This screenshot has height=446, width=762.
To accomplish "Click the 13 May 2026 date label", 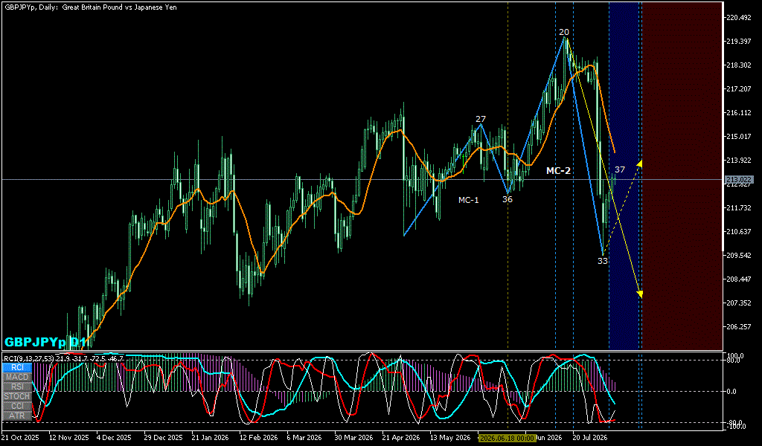I will [450, 438].
